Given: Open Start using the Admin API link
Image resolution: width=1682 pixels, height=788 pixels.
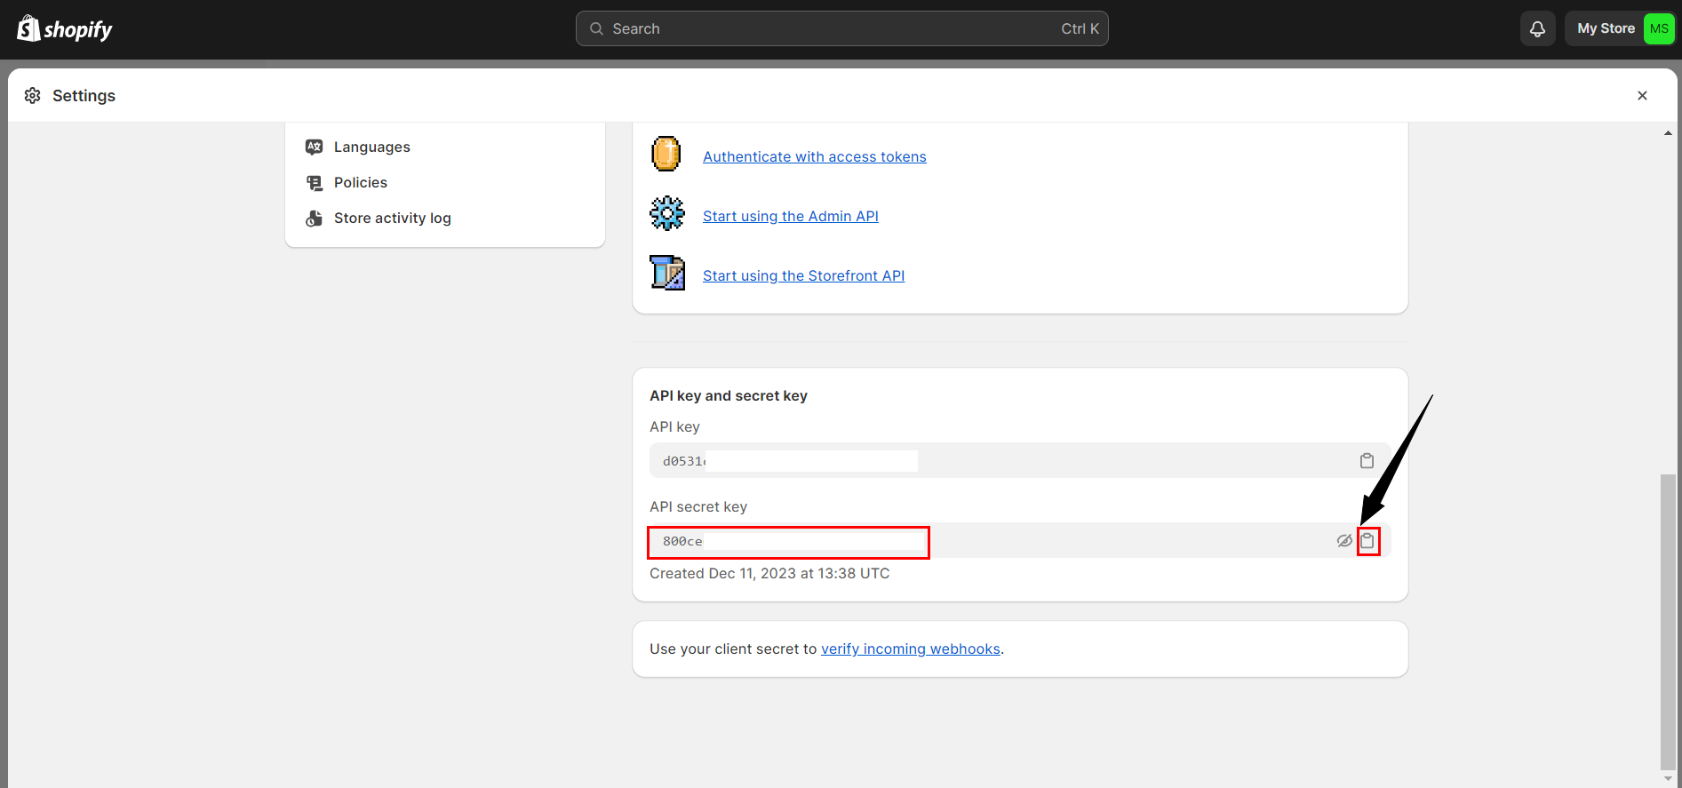Looking at the screenshot, I should tap(790, 216).
